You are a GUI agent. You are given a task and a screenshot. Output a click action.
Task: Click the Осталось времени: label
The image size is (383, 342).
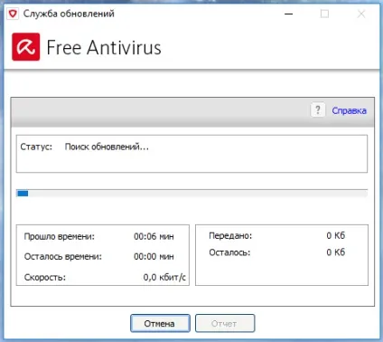click(x=63, y=257)
